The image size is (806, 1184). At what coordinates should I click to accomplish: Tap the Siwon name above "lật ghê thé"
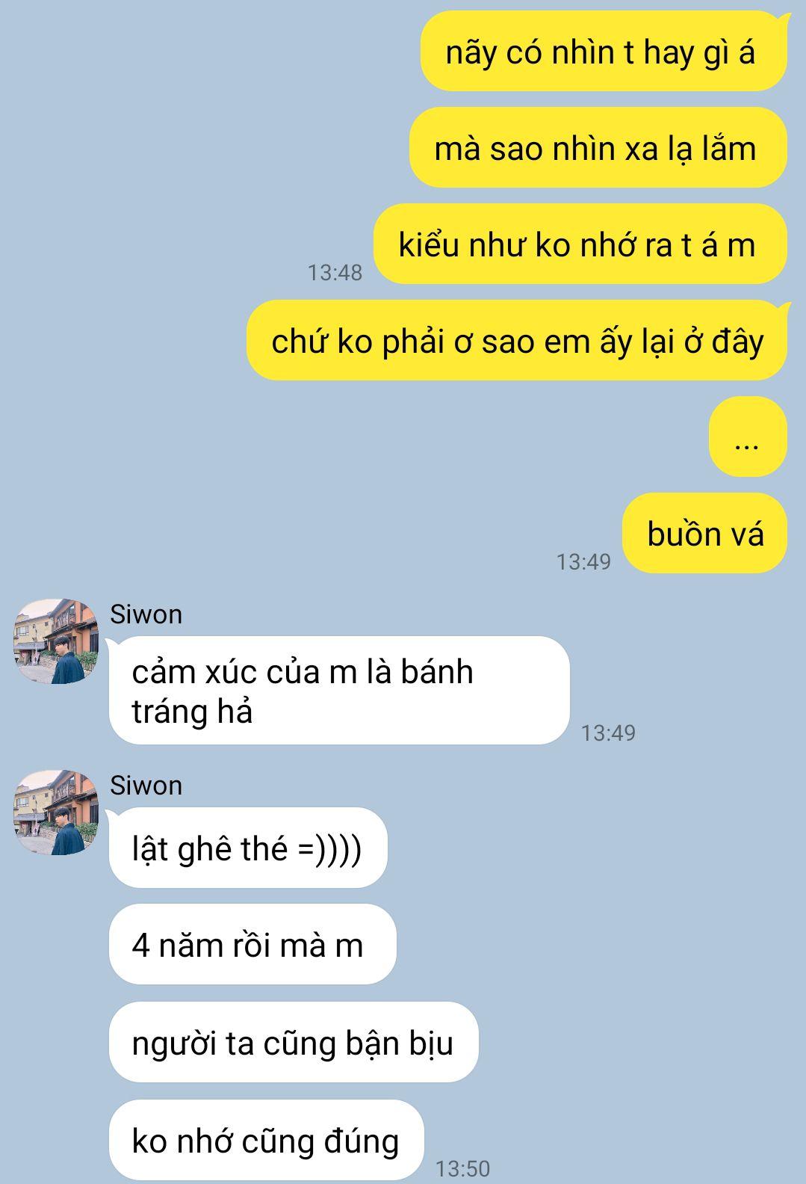(x=146, y=786)
